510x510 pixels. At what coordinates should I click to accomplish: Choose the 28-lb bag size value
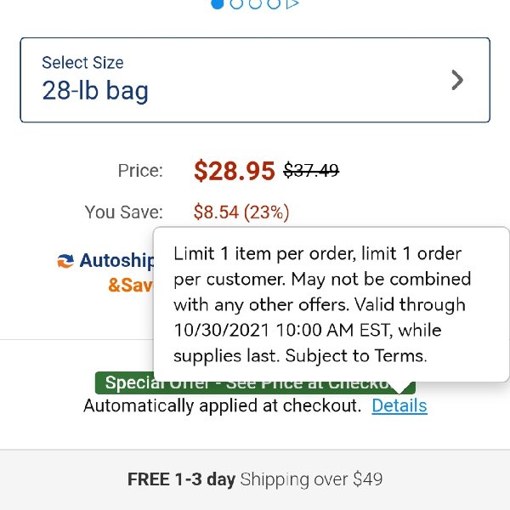tap(95, 91)
